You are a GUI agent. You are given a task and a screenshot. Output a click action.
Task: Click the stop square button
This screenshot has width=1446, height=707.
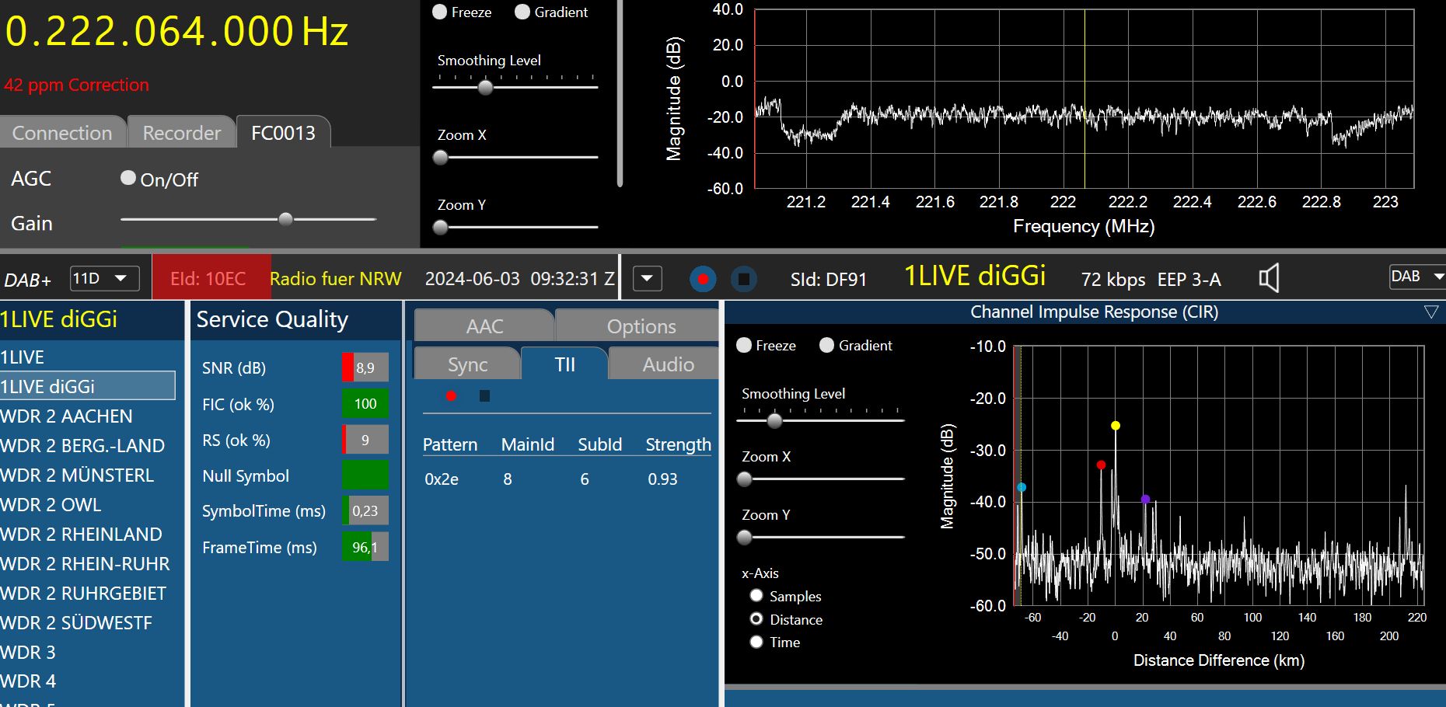[744, 279]
